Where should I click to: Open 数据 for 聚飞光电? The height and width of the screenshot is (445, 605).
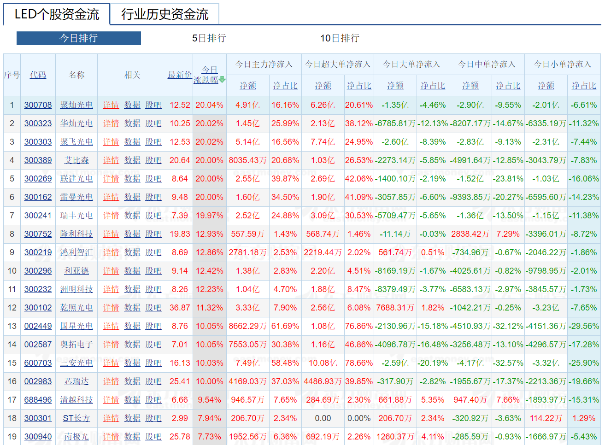click(x=132, y=141)
